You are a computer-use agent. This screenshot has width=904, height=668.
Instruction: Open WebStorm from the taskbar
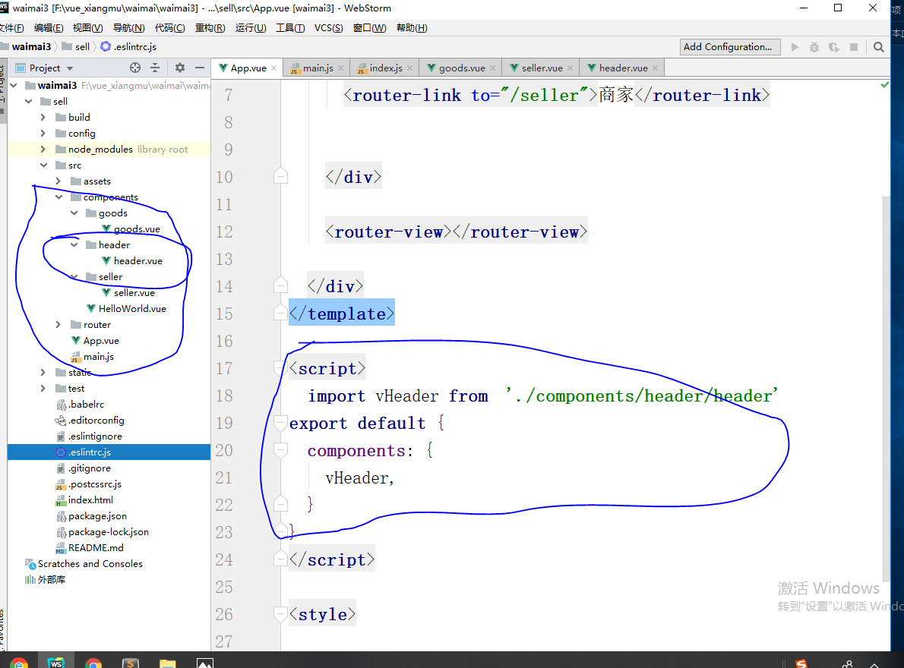pos(56,662)
